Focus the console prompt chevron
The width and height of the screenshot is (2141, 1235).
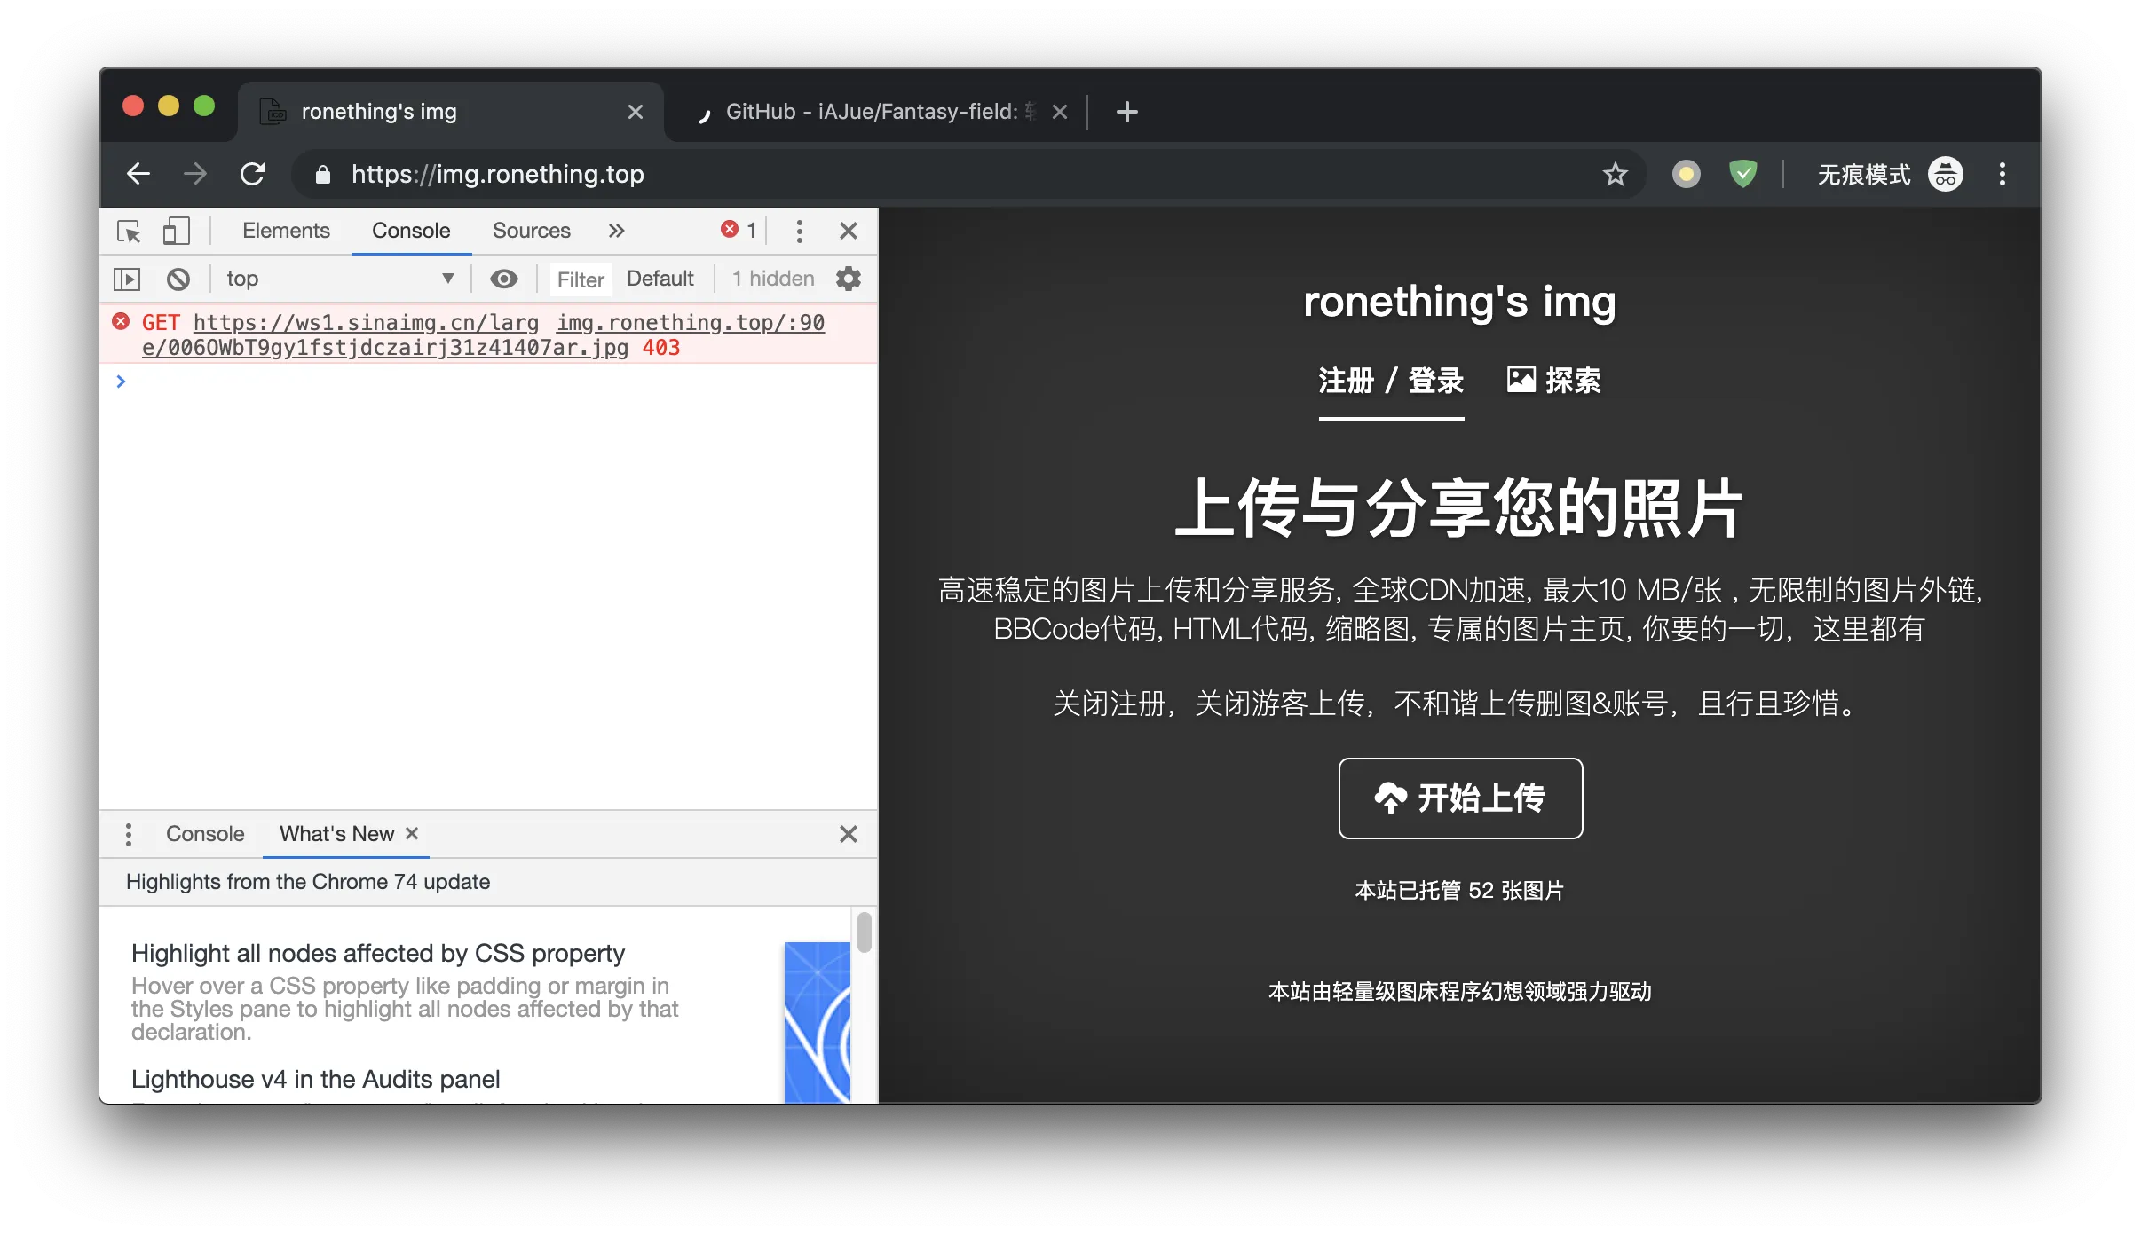click(x=121, y=382)
